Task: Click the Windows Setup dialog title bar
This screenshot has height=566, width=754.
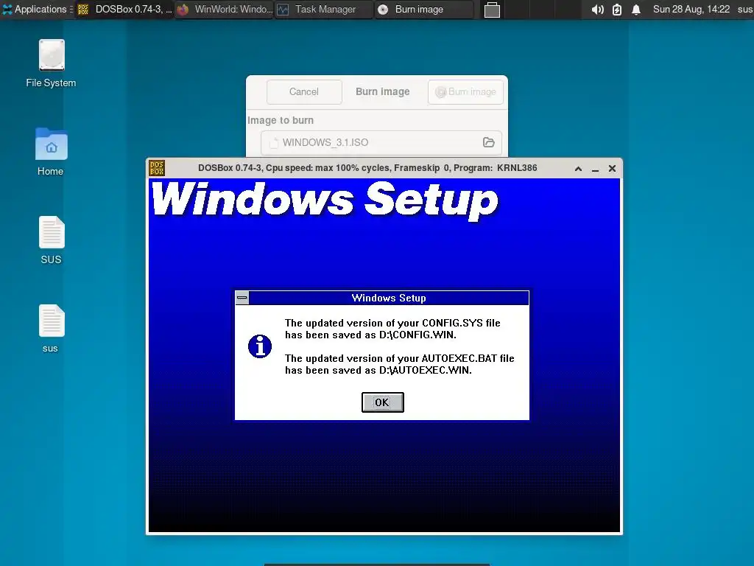Action: click(x=389, y=298)
